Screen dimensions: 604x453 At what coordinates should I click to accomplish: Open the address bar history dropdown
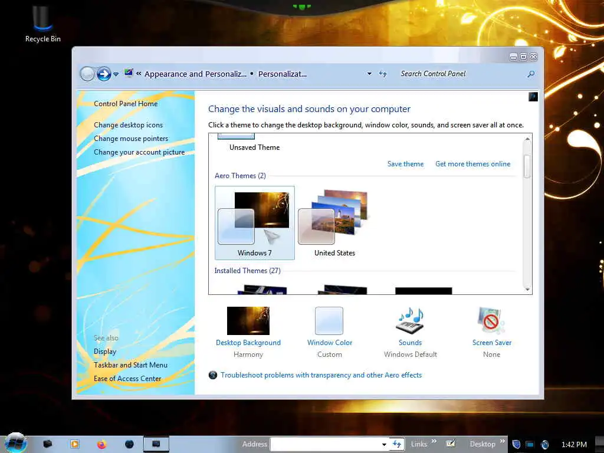369,74
